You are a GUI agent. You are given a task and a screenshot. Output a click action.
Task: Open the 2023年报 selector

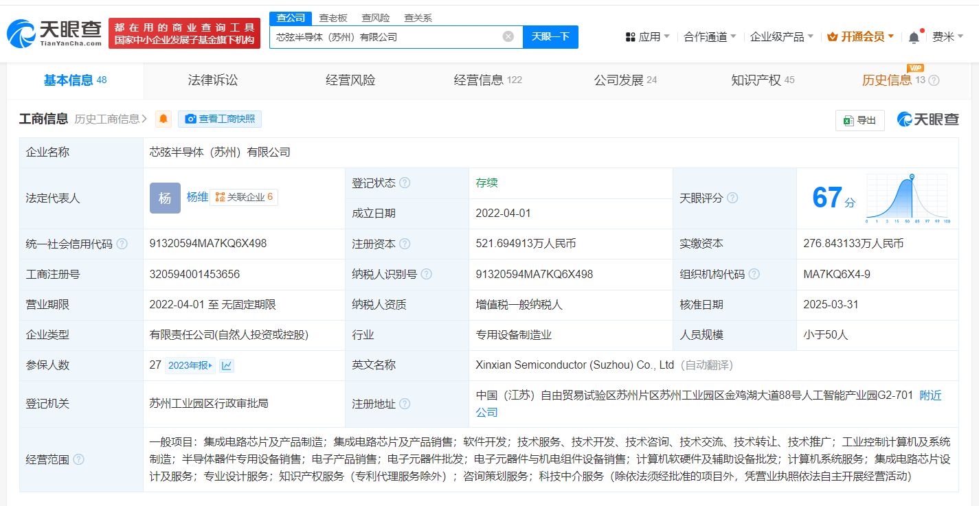(190, 365)
